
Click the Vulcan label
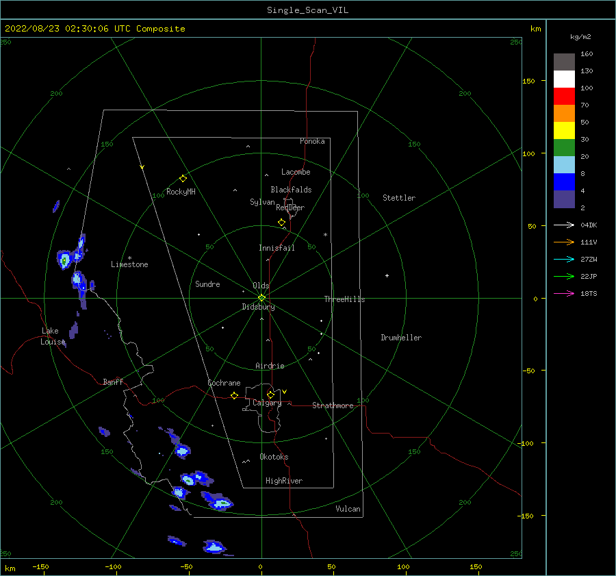(x=348, y=509)
